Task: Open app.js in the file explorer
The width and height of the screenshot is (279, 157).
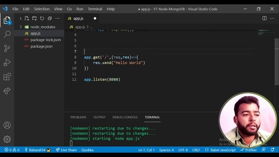Action: (39, 33)
